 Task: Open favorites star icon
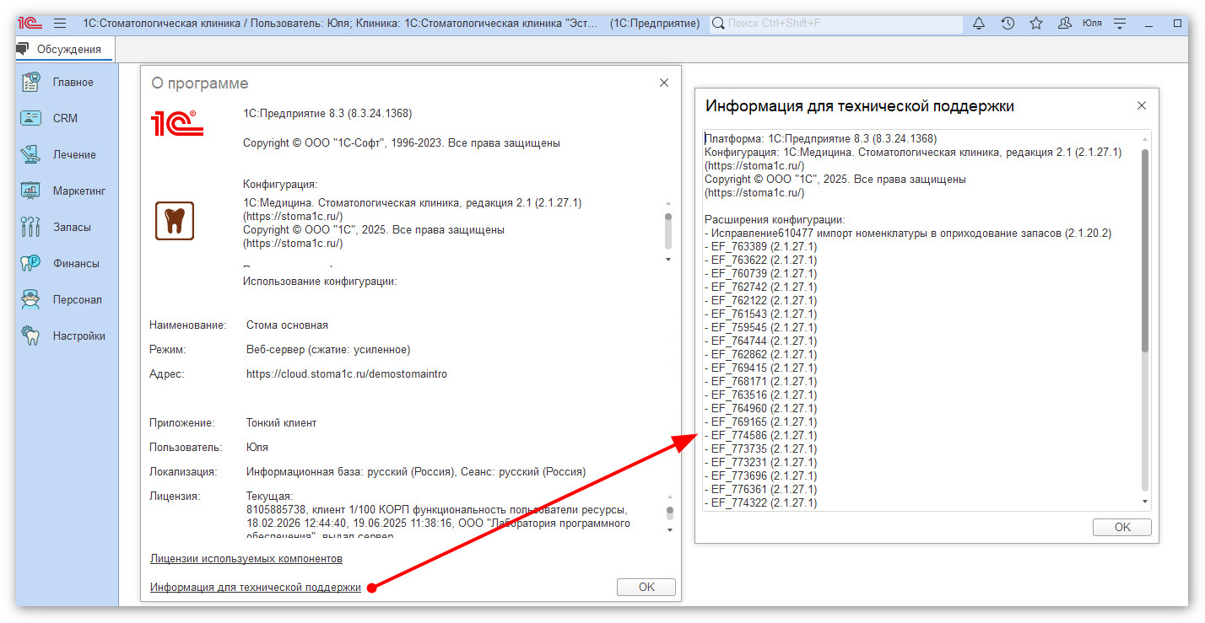coord(1036,24)
